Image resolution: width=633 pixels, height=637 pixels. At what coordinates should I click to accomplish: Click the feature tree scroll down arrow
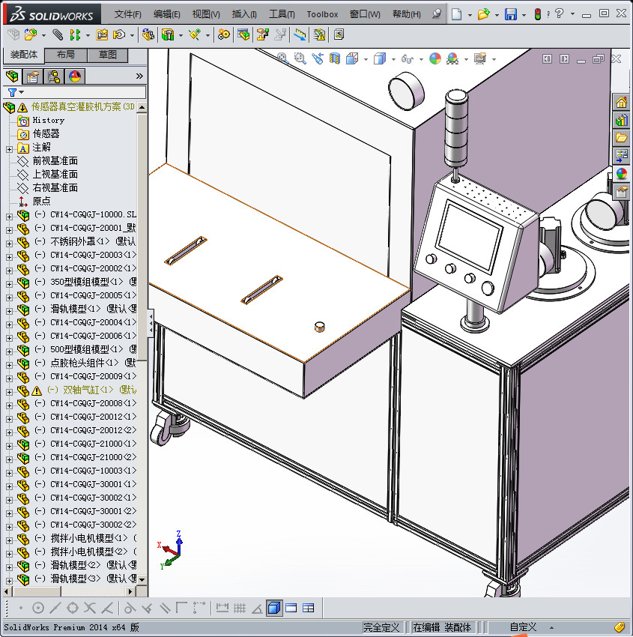(142, 580)
